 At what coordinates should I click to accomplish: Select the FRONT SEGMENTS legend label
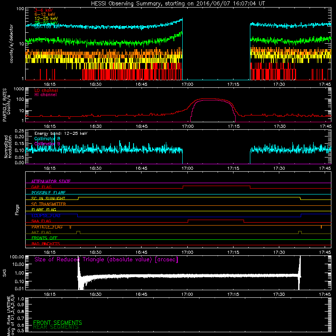[x=58, y=323]
